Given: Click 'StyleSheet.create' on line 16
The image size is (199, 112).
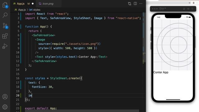Looking at the screenshot, I should click(64, 78).
